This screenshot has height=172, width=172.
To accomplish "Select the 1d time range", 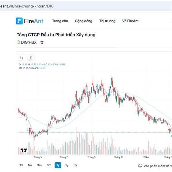I will (21, 165).
